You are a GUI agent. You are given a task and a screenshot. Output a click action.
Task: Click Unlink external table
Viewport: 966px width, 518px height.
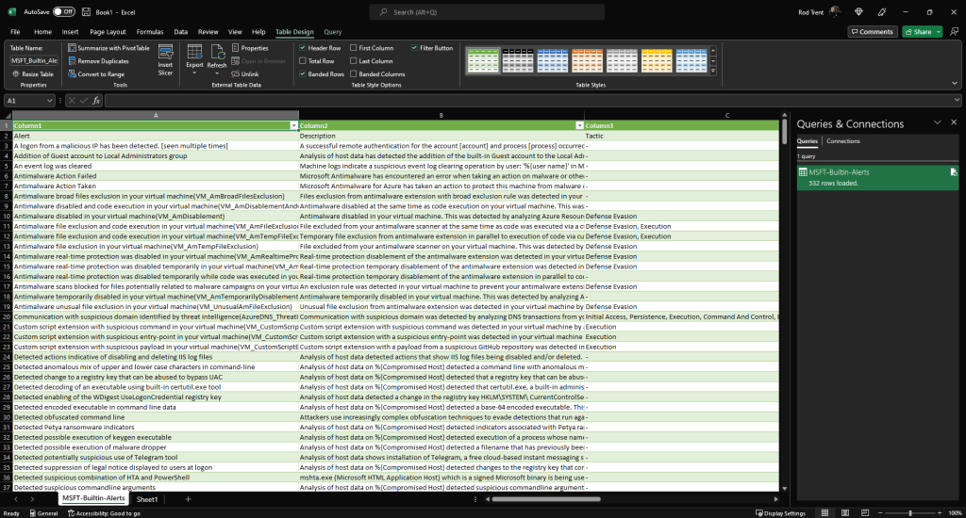[245, 73]
